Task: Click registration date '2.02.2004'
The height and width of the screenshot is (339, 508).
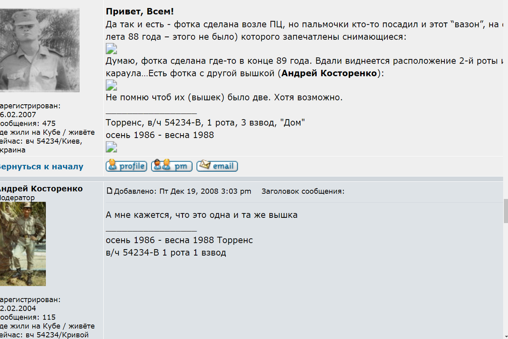Action: click(x=18, y=308)
